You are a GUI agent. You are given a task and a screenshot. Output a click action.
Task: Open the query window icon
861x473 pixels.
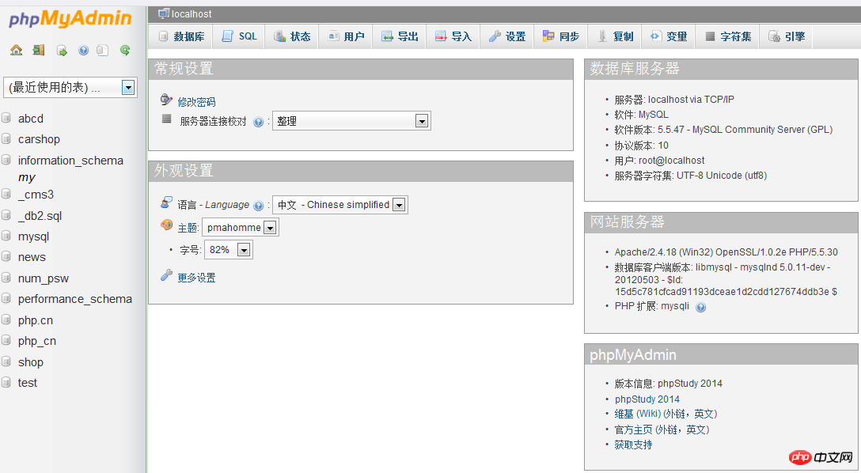pos(62,51)
